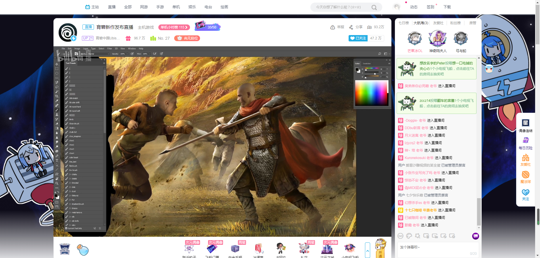Click the chat scroll-up arrow
The image size is (540, 258).
(x=479, y=57)
